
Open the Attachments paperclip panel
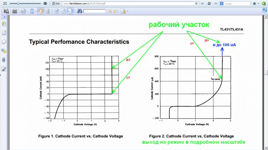point(4,60)
